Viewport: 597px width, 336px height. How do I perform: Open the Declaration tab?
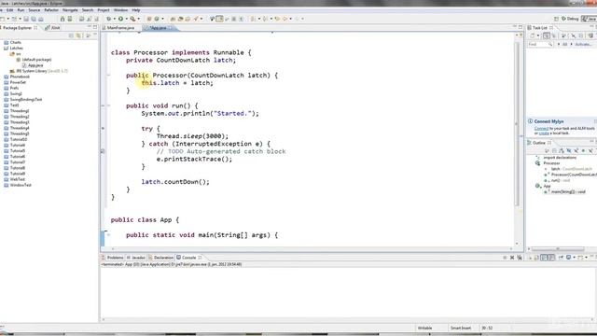coord(161,258)
